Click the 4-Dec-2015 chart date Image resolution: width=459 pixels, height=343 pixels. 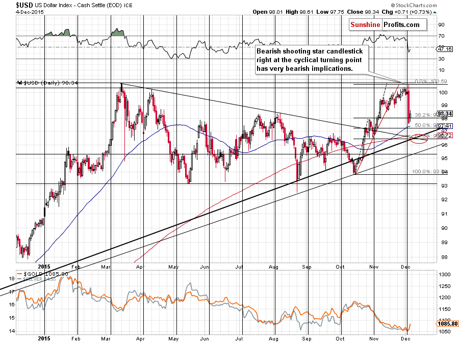(x=30, y=12)
